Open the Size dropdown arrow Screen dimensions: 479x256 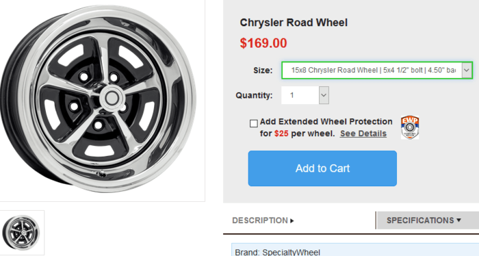click(x=467, y=71)
